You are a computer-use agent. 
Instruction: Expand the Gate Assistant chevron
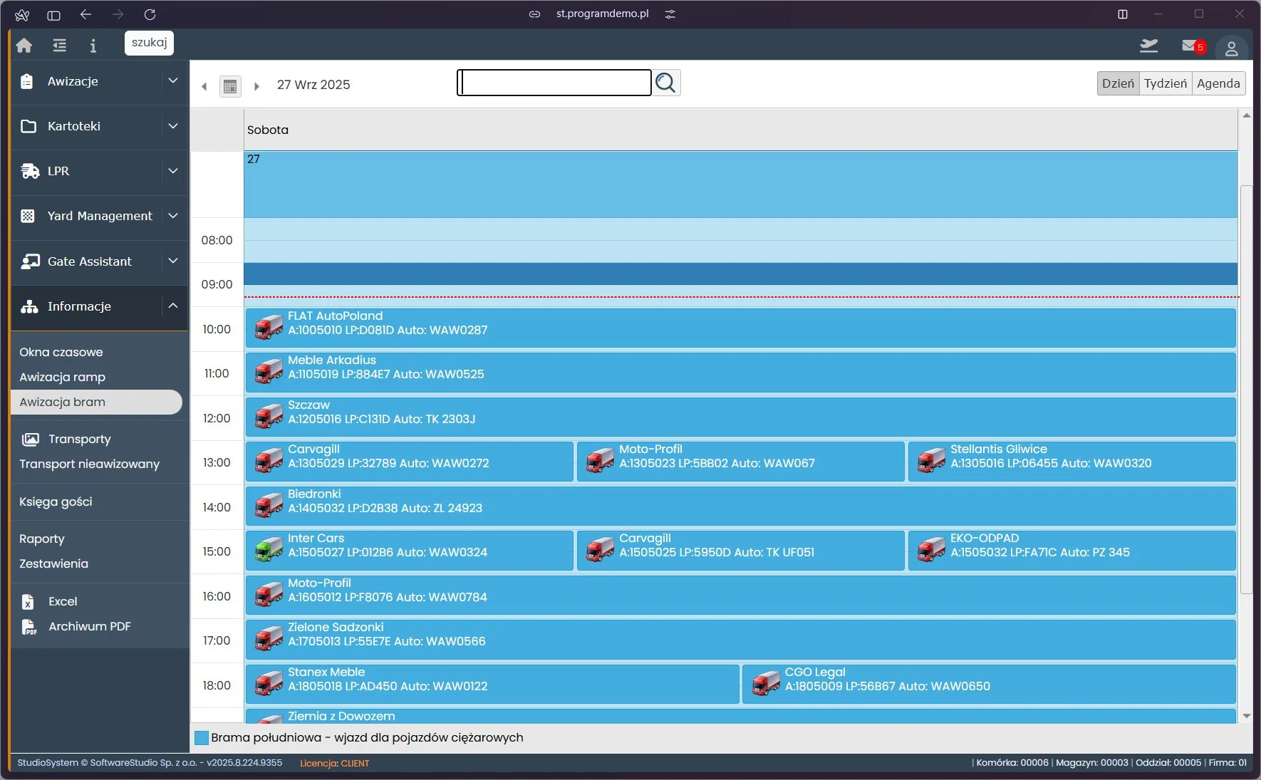173,261
